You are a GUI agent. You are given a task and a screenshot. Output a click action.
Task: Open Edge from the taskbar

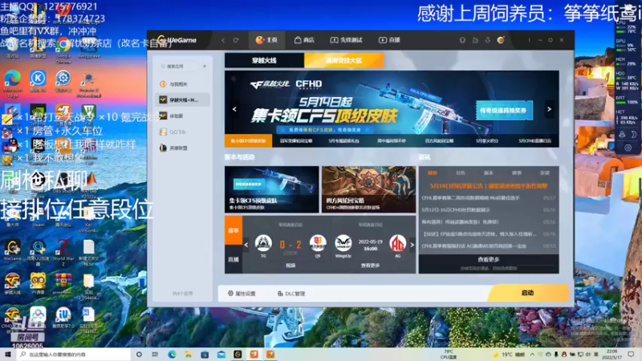172,355
